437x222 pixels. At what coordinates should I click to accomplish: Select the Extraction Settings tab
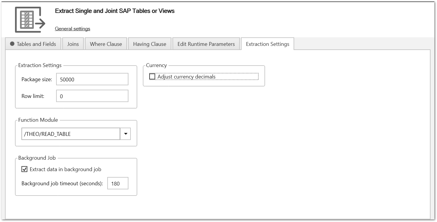coord(267,44)
